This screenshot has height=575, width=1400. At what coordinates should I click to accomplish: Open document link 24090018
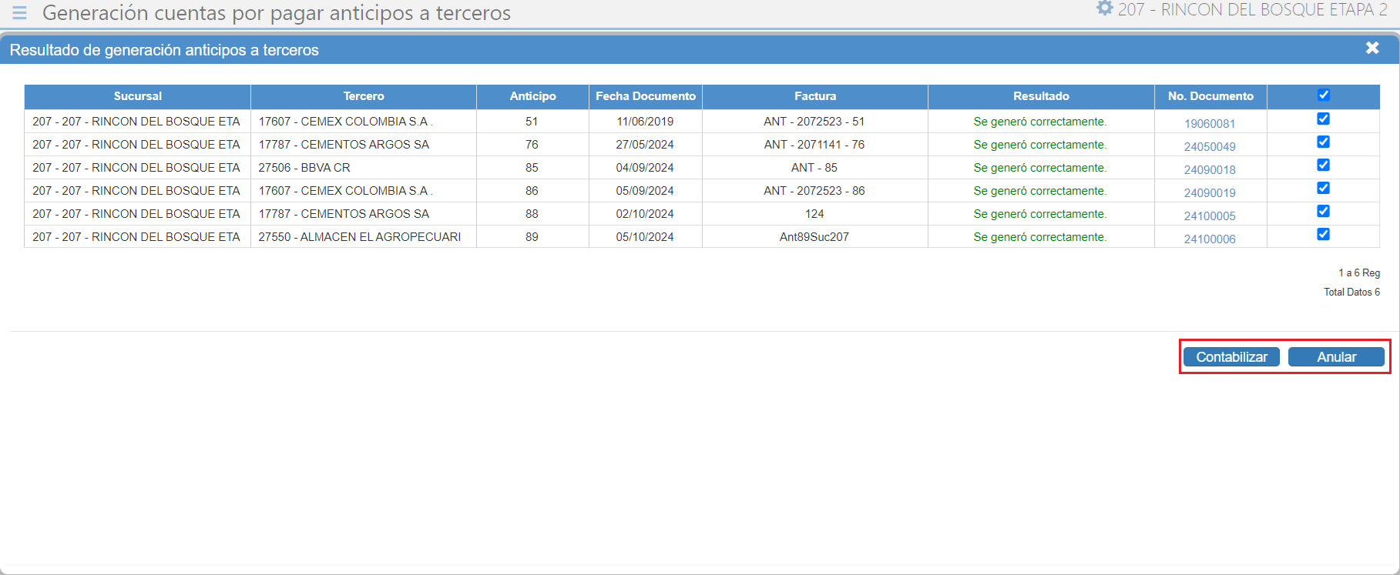[1210, 170]
